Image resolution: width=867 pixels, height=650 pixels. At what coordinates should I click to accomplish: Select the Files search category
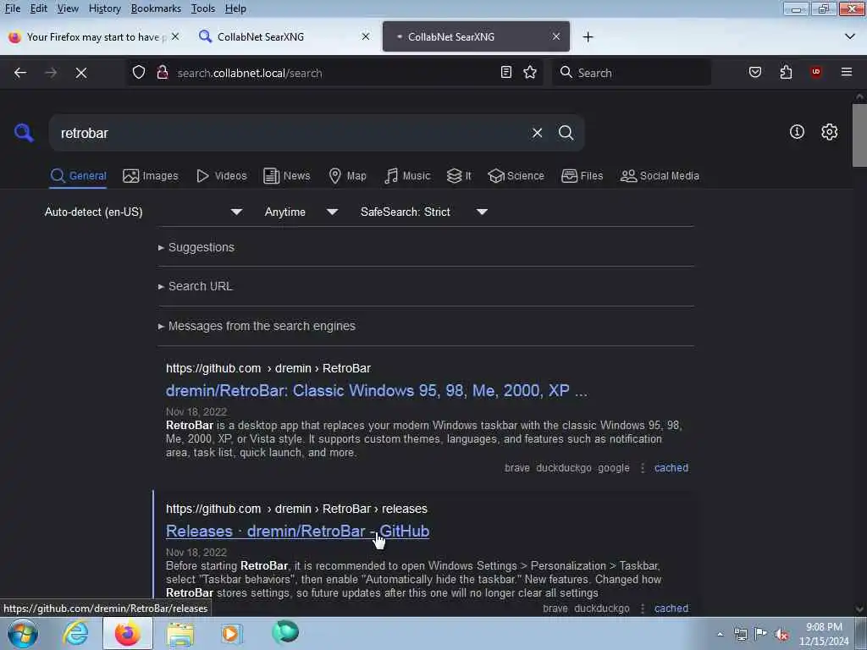[582, 176]
